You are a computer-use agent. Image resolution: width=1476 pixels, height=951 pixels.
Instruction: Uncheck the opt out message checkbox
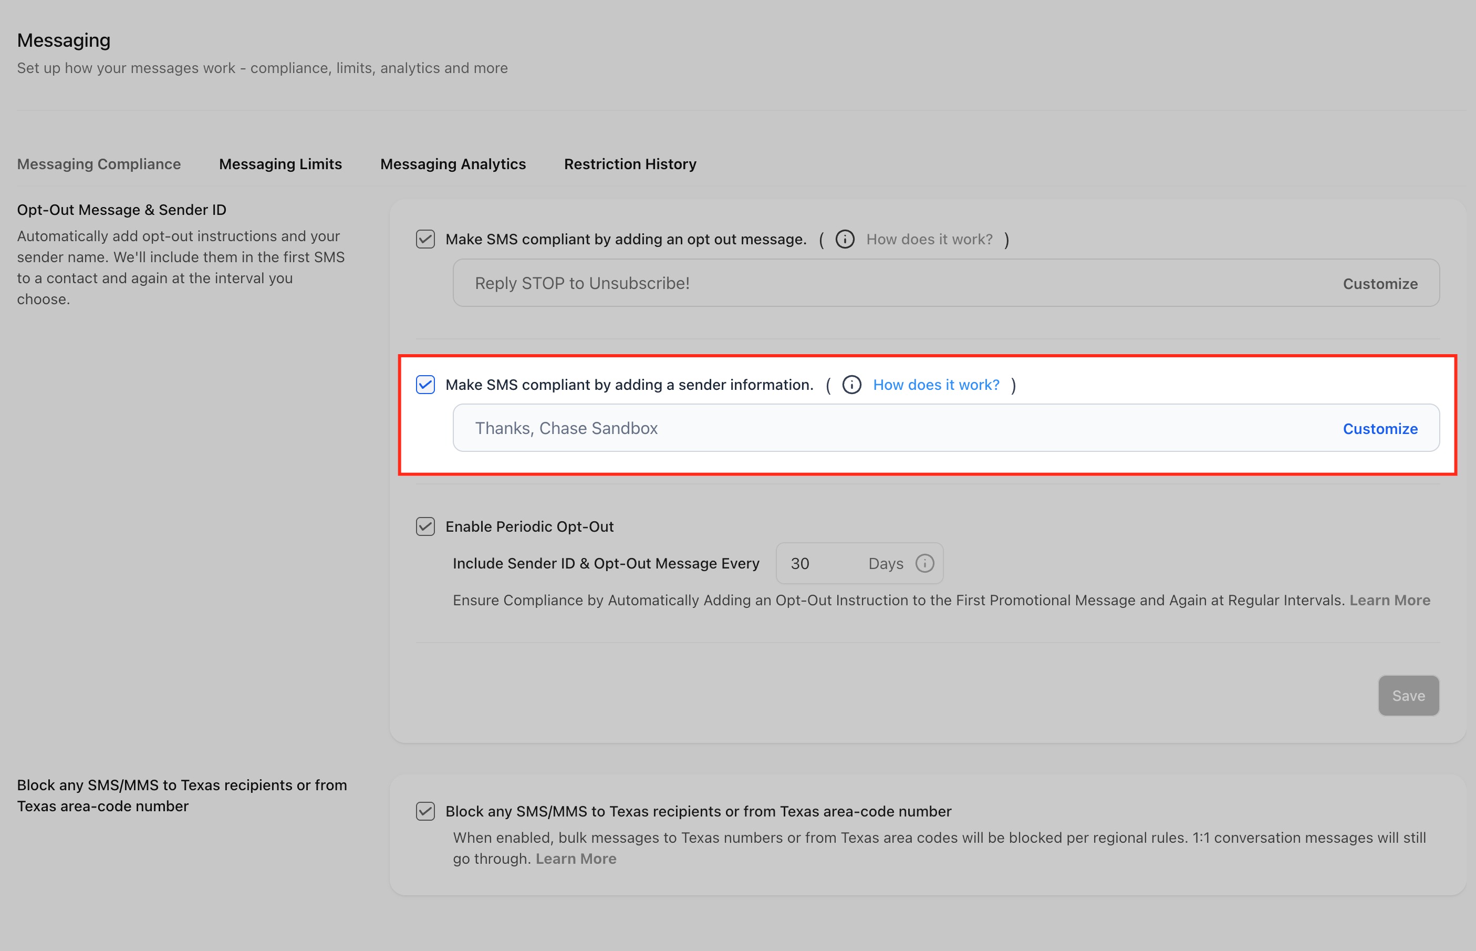coord(425,239)
